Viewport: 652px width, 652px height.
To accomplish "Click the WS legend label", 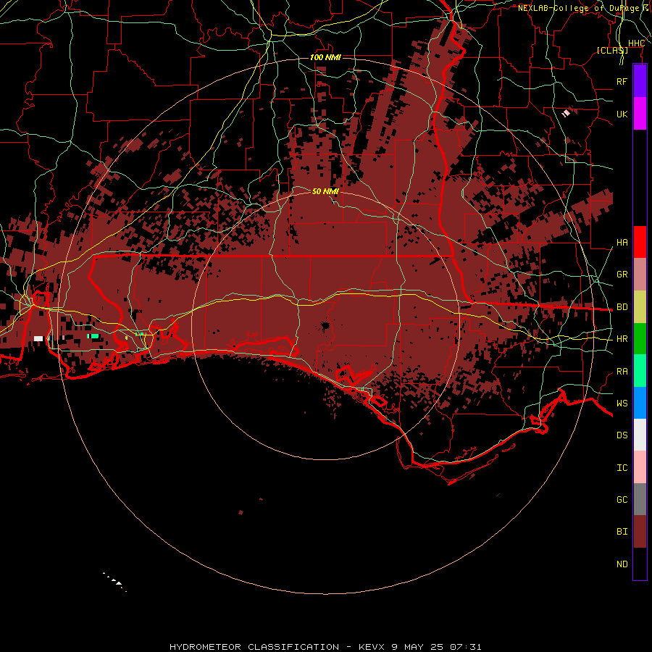I will (x=622, y=403).
